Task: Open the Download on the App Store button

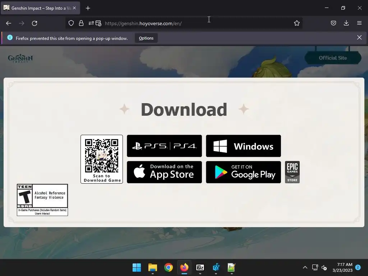Action: point(164,172)
